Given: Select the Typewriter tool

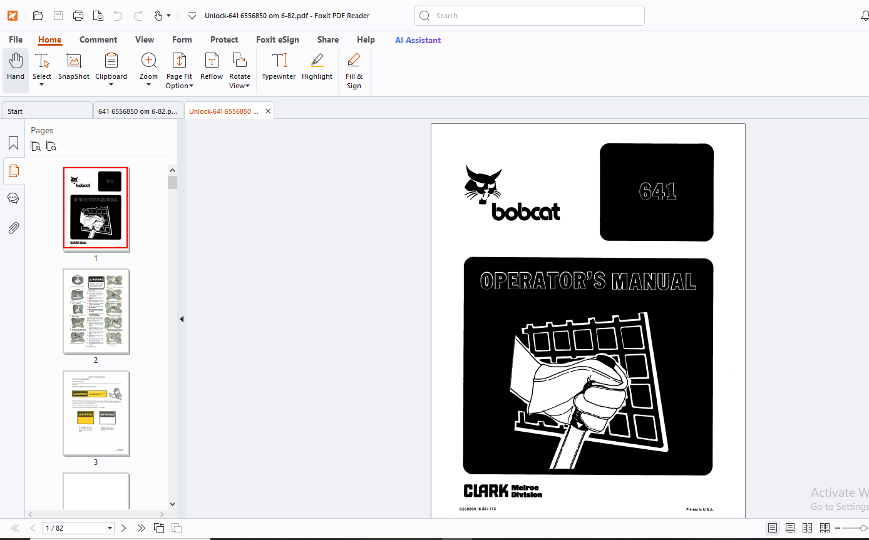Looking at the screenshot, I should (279, 66).
